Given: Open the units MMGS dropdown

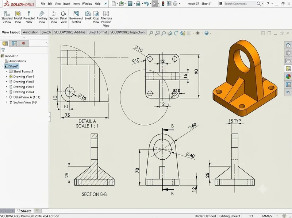Looking at the screenshot, I should 277,216.
